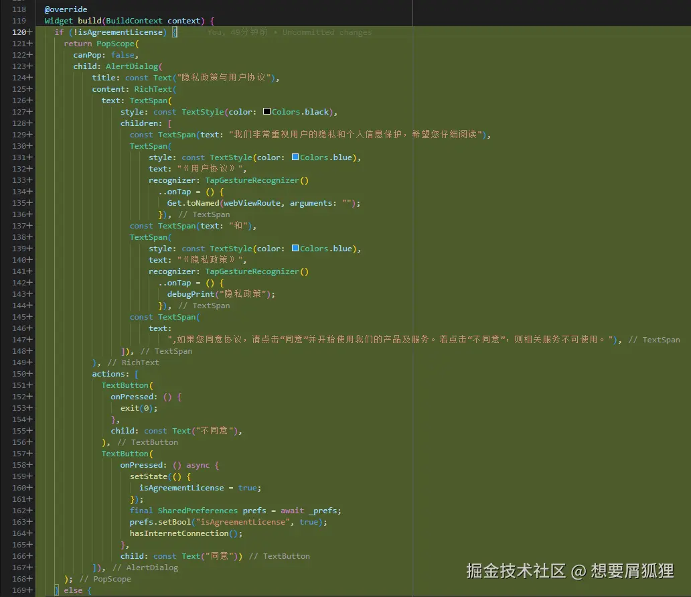
Task: Click TapGestureRecognizer on line 133
Action: point(252,180)
